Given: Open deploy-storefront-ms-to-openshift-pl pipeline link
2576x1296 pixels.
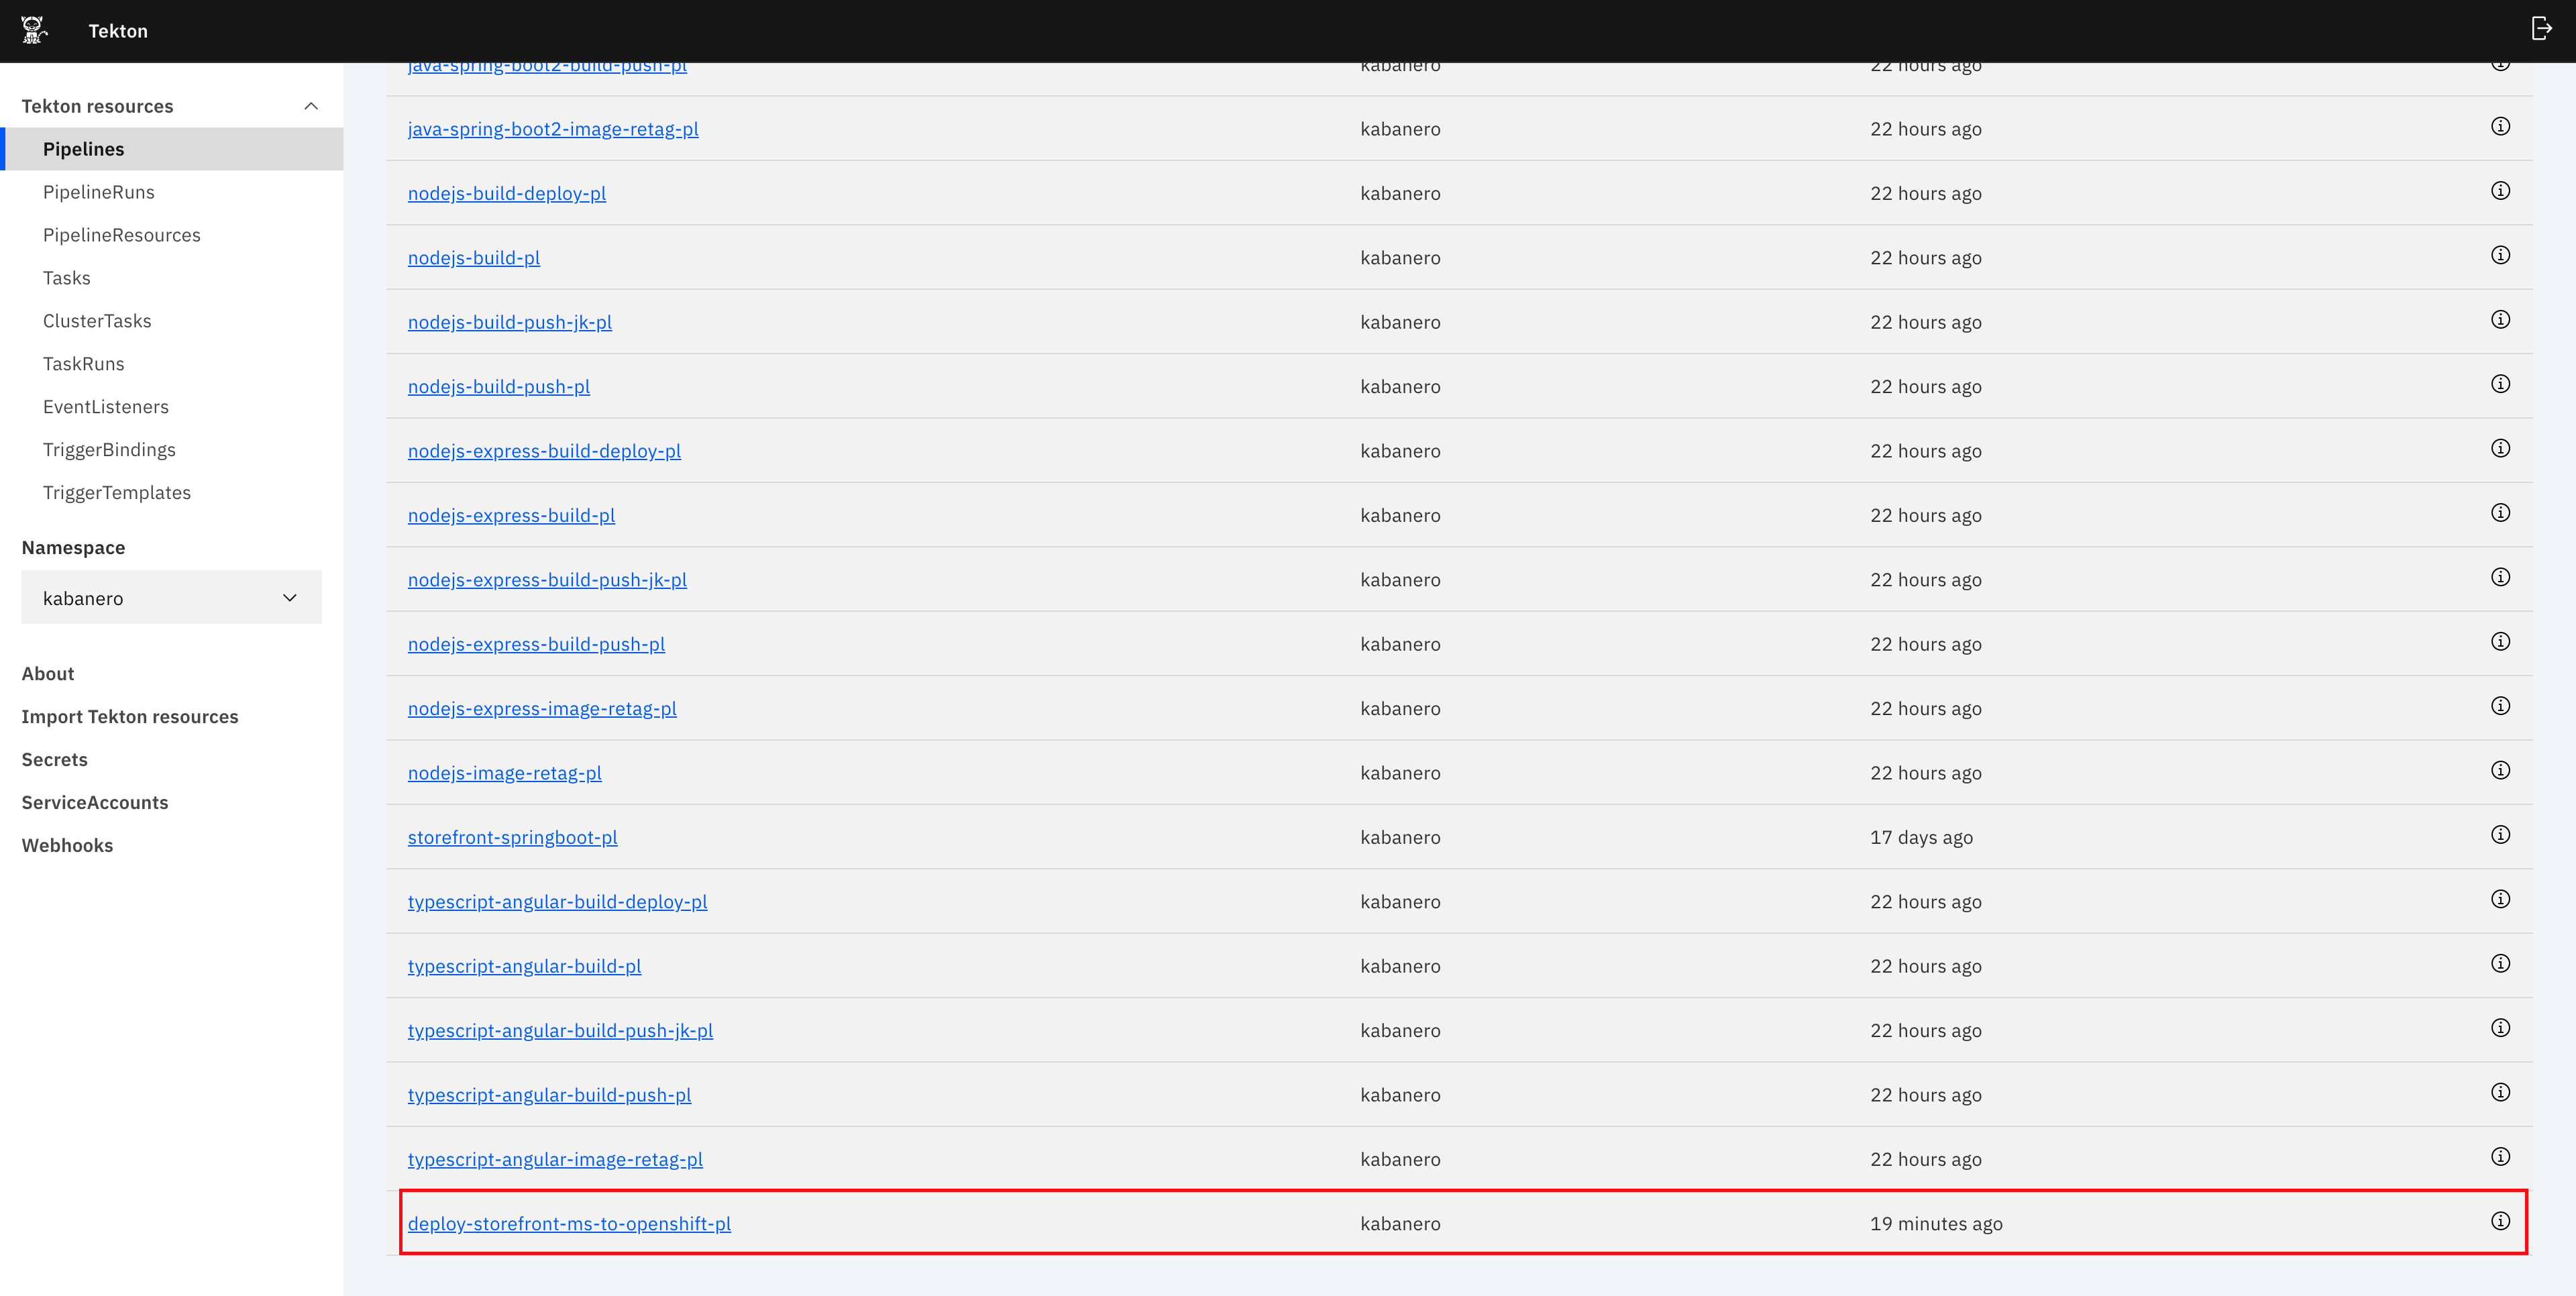Looking at the screenshot, I should [569, 1224].
